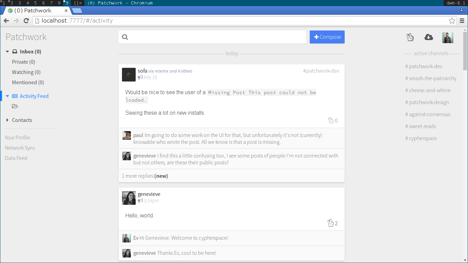Click paul's name in first reply
Viewport: 468px width, 263px height.
pyautogui.click(x=138, y=135)
